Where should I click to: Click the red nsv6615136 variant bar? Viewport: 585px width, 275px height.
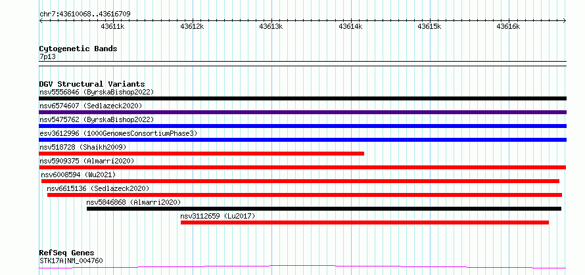point(304,195)
